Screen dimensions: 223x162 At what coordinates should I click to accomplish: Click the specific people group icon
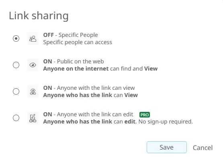33,38
